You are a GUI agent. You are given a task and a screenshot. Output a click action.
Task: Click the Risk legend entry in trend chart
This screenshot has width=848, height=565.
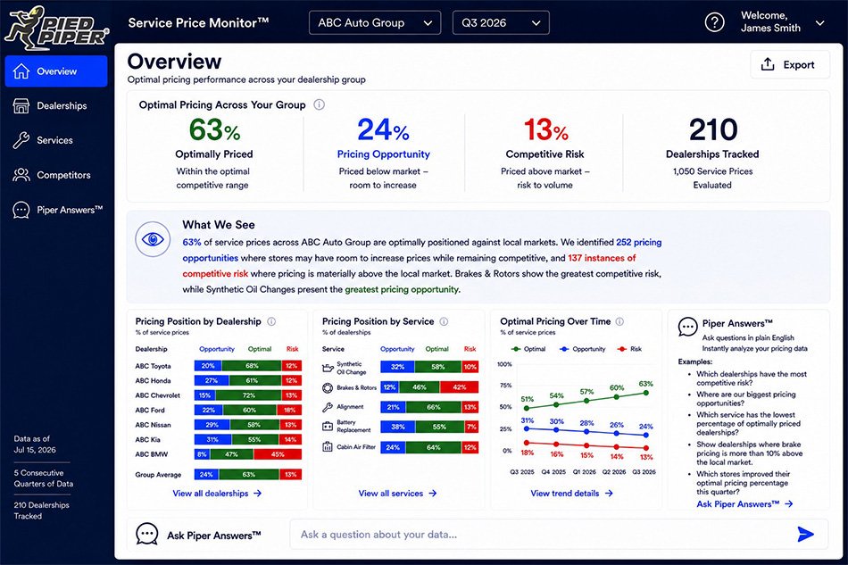629,349
